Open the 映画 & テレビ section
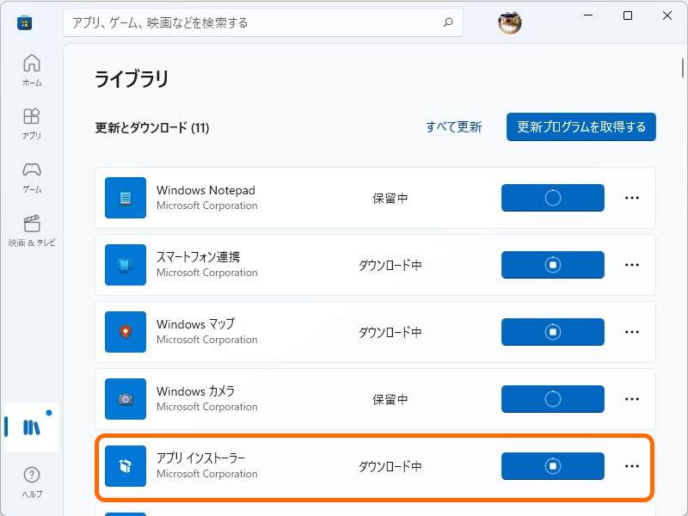 (x=32, y=228)
